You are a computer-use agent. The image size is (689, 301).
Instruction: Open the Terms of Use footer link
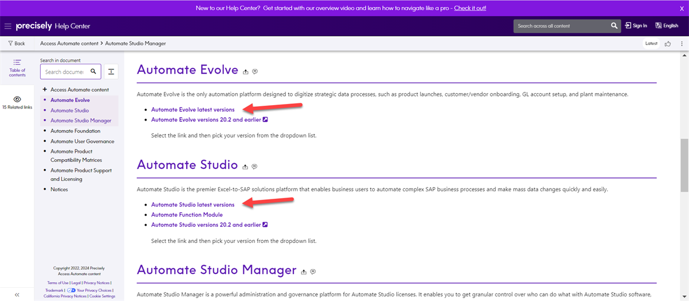click(57, 283)
